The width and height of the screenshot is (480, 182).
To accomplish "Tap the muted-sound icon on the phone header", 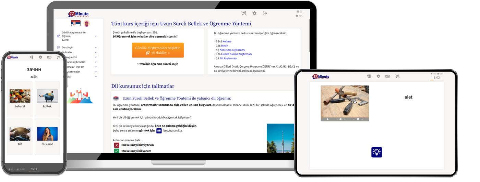I will [58, 57].
